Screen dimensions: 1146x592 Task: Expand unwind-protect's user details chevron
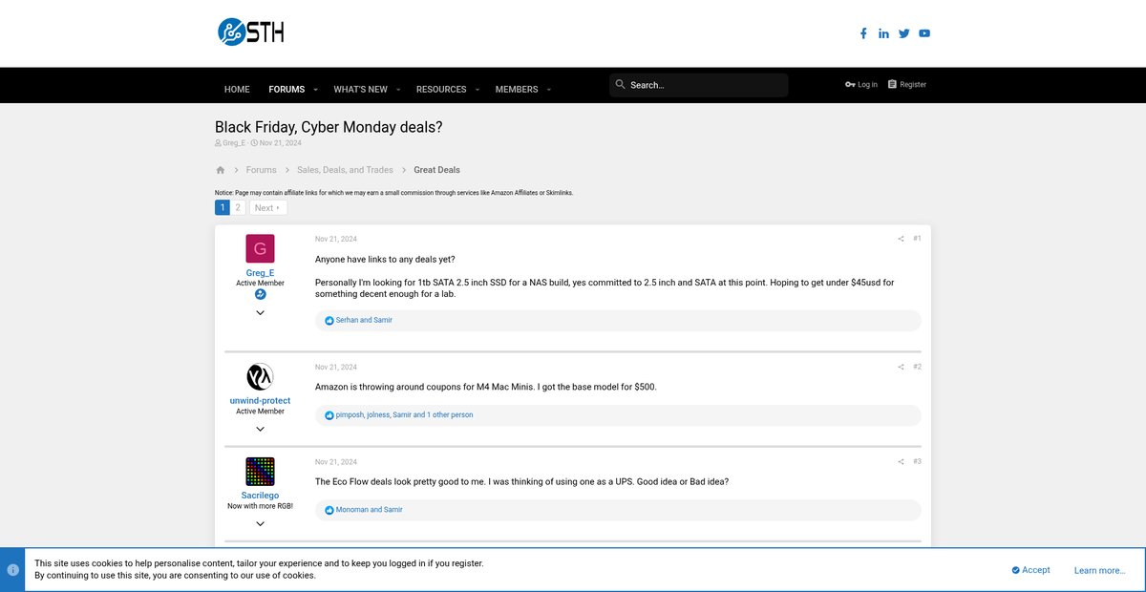click(x=260, y=429)
